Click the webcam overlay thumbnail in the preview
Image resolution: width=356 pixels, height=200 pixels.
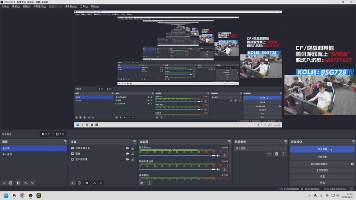click(320, 95)
